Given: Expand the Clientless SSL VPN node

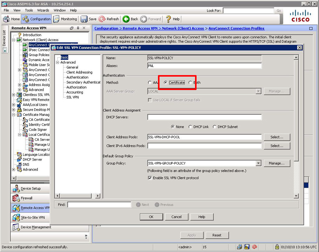Looking at the screenshot, I should pos(13,95).
